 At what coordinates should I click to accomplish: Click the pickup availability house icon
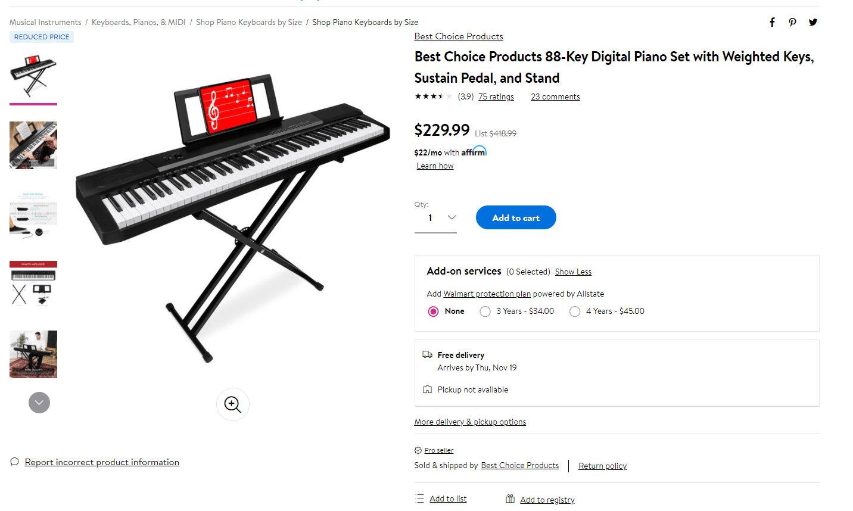pos(426,389)
